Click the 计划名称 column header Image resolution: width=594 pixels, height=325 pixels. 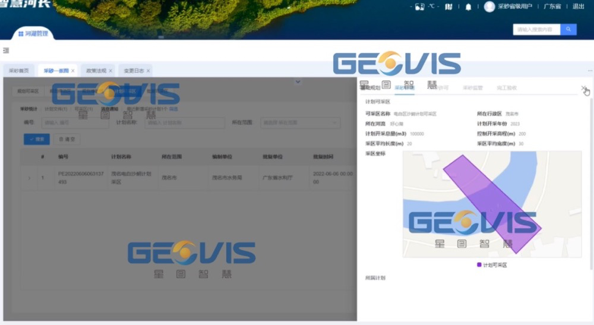pos(121,157)
